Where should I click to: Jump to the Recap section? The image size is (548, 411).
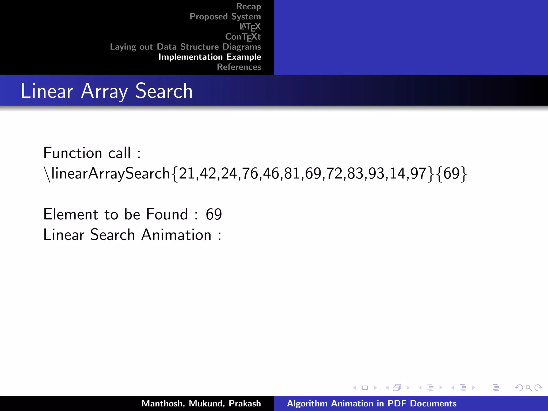click(x=249, y=6)
